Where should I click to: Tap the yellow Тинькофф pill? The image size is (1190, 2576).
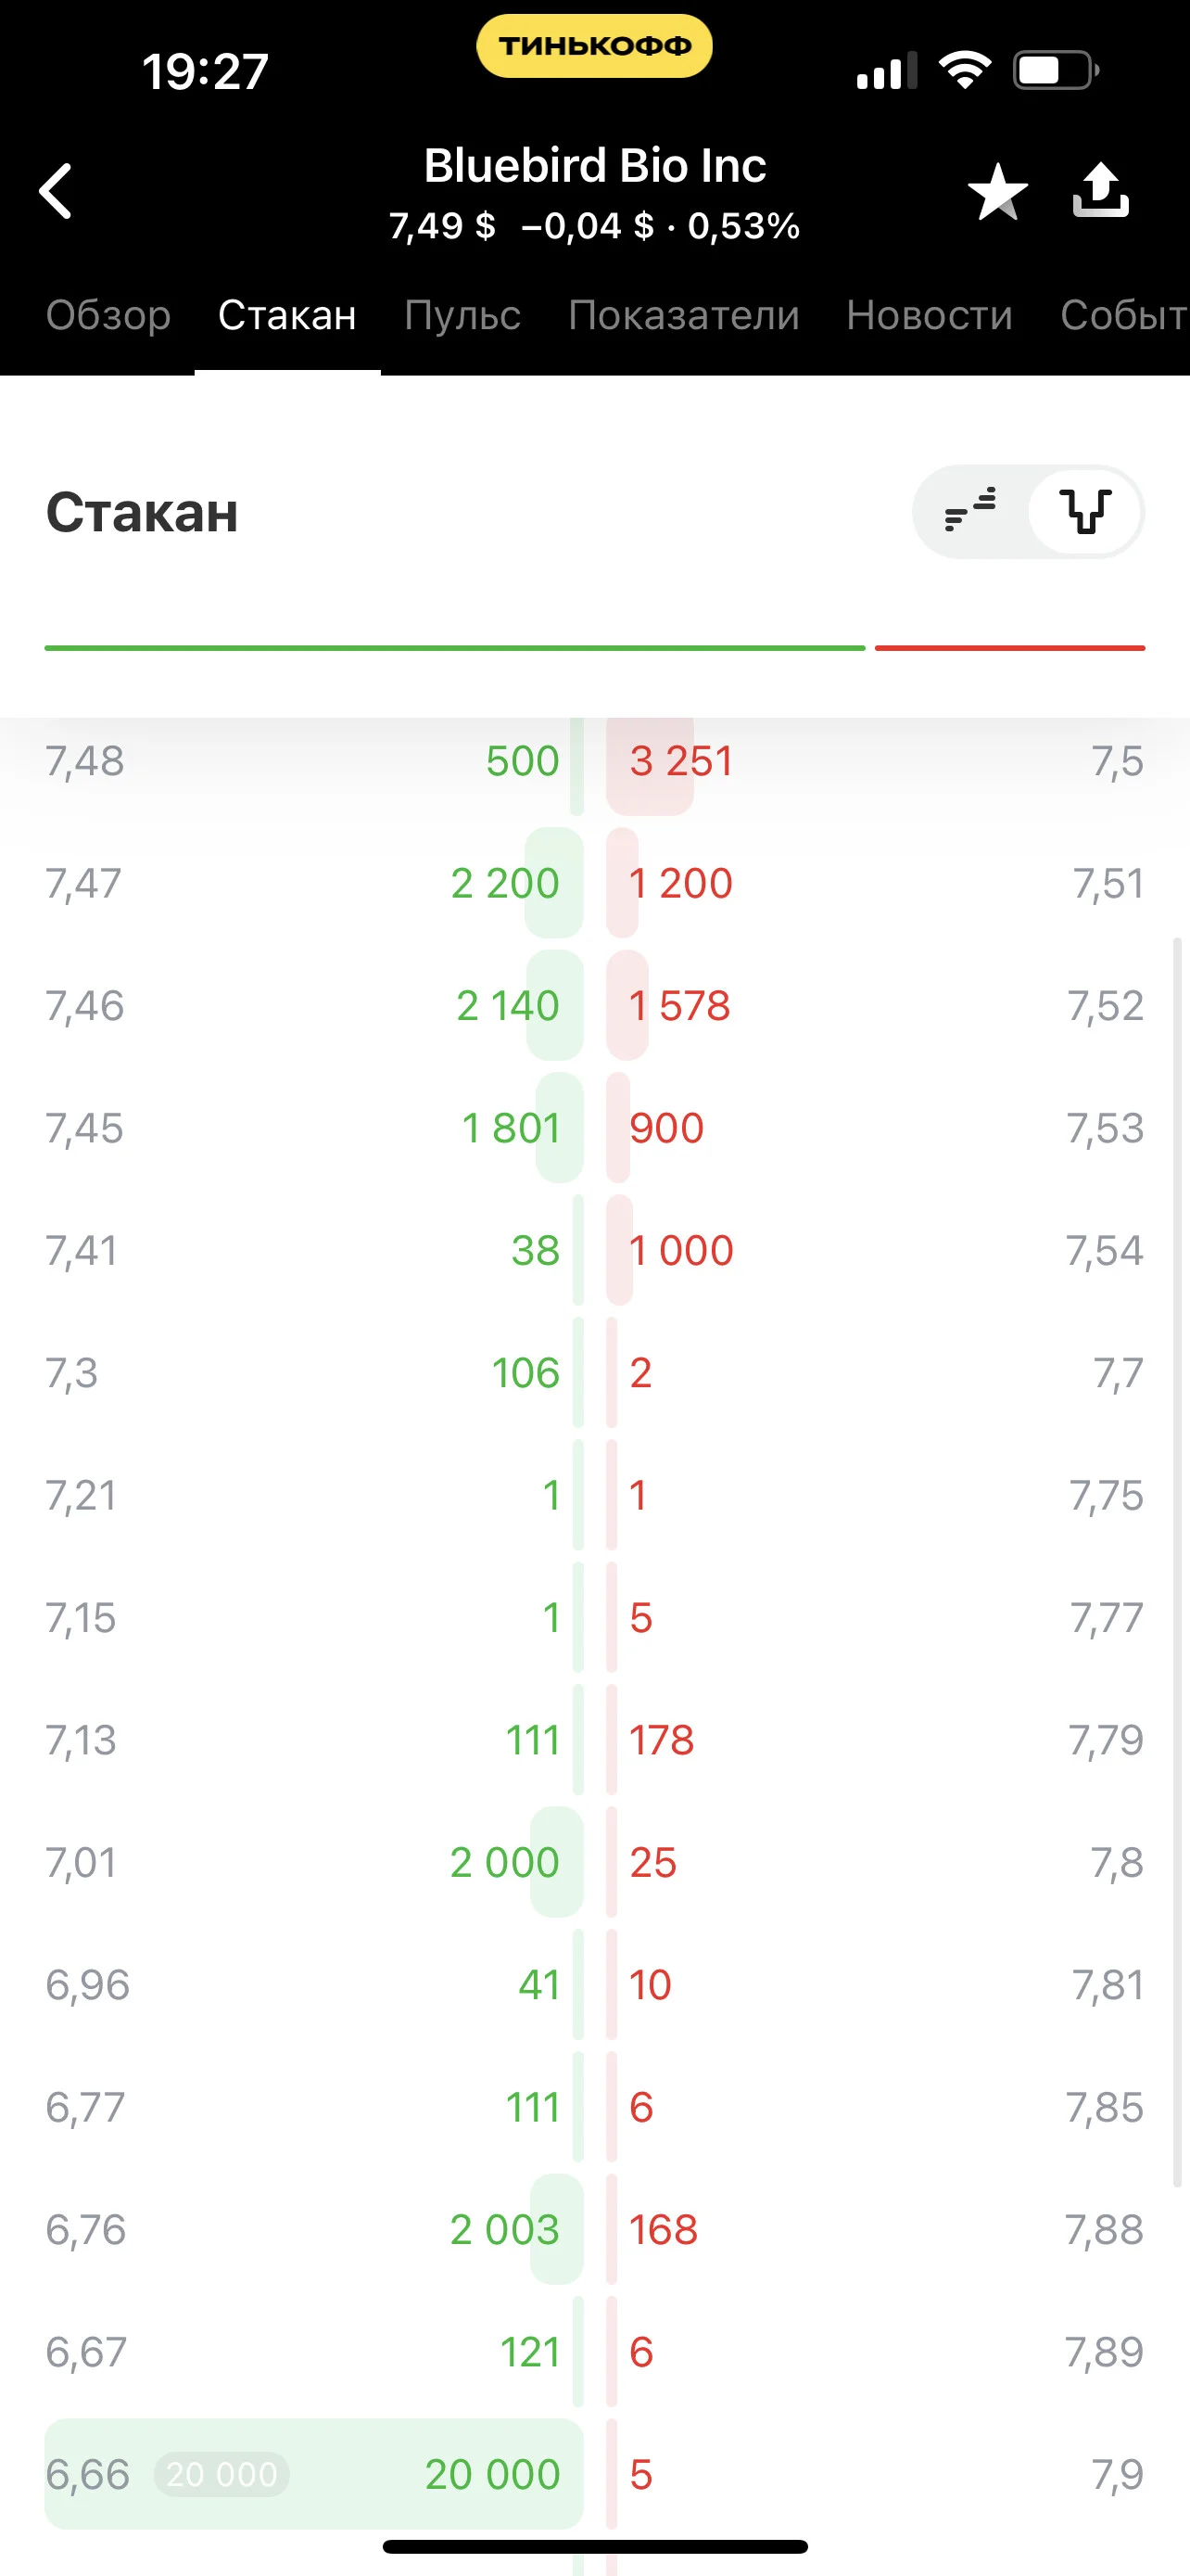coord(594,46)
